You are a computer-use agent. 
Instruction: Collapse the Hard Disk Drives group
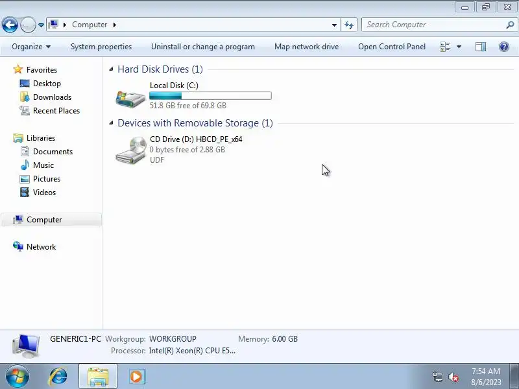click(x=111, y=69)
